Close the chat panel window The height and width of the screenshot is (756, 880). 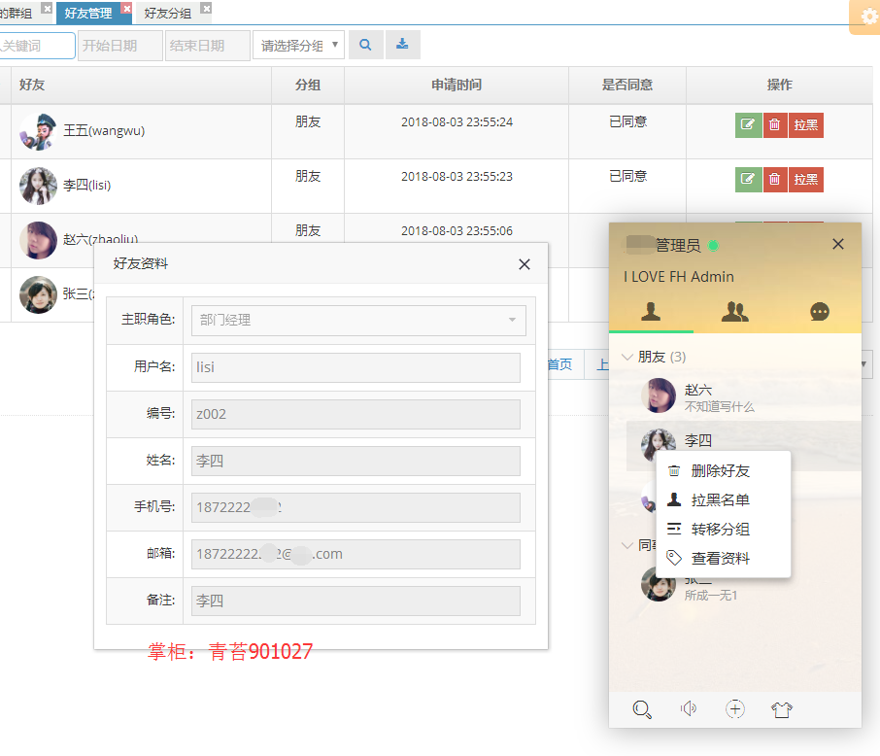[838, 244]
